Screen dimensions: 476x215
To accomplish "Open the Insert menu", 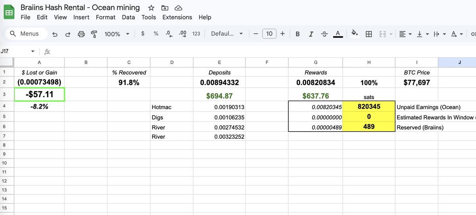I will pyautogui.click(x=81, y=17).
